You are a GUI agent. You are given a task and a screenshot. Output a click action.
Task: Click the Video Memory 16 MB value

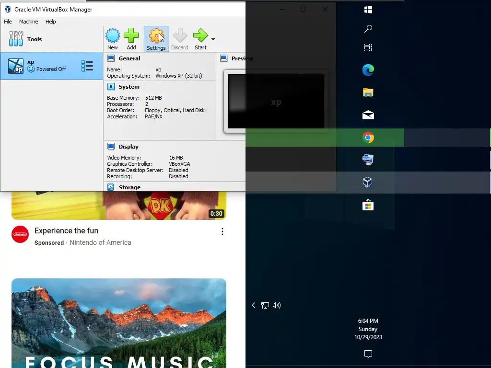[176, 158]
